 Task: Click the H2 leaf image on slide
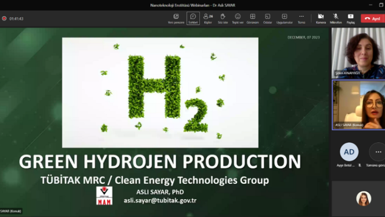tap(160, 93)
